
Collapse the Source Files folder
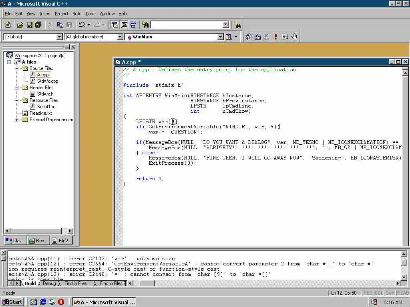[x=17, y=68]
